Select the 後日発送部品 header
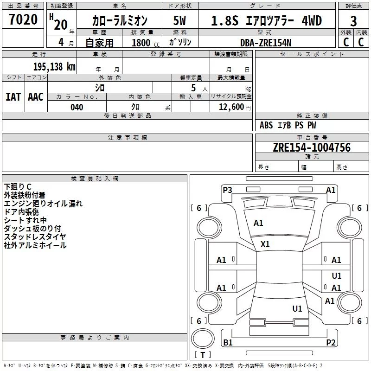The image size is (371, 371). click(x=127, y=115)
